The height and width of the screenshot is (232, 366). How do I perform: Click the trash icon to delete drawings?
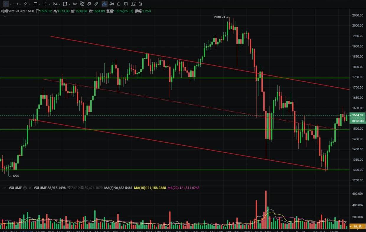(x=140, y=4)
